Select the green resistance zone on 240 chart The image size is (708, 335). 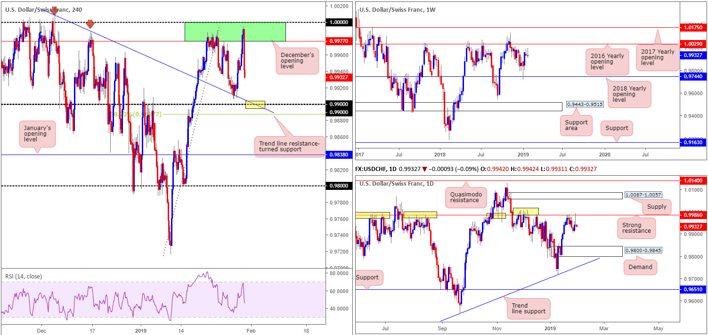(x=235, y=32)
